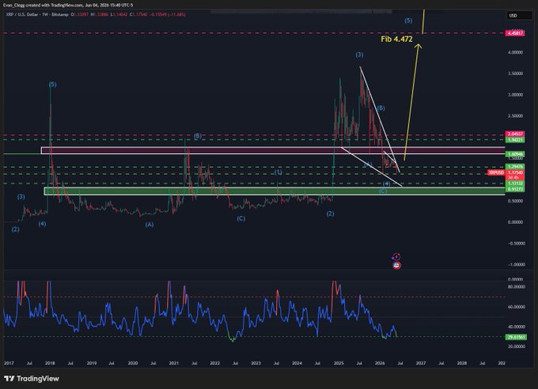Screen dimensions: 538x389
Task: Click the TradingView logo at bottom left
Action: point(32,379)
